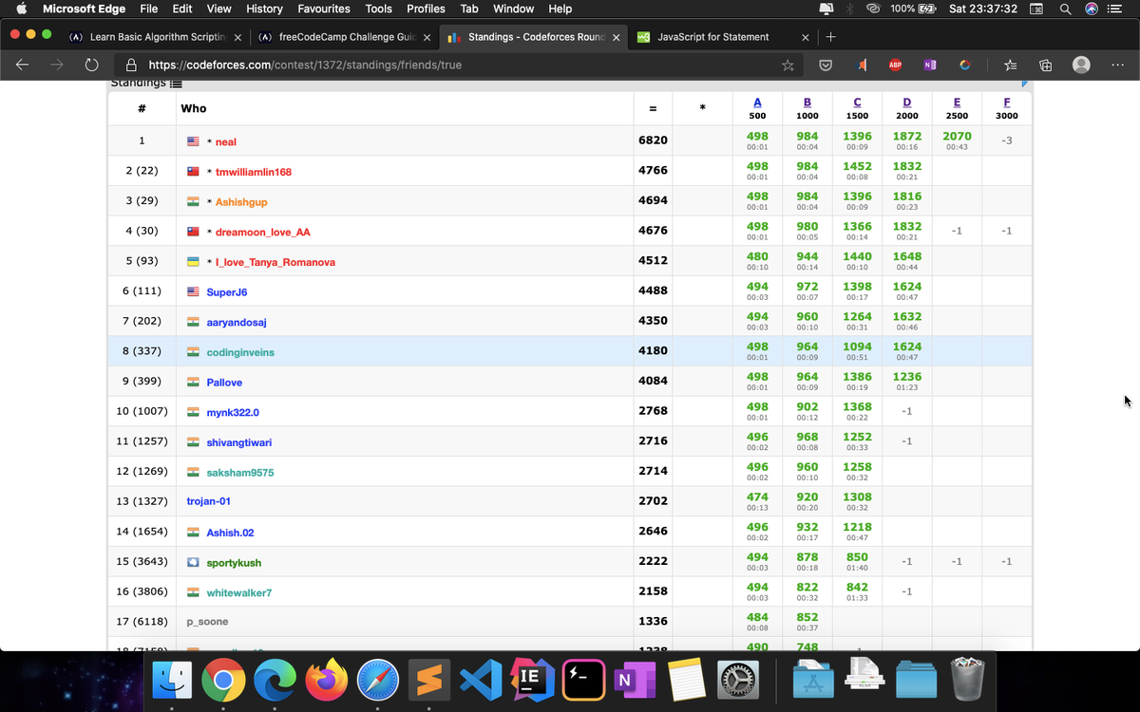Open mynk322.0's profile link

coord(233,413)
